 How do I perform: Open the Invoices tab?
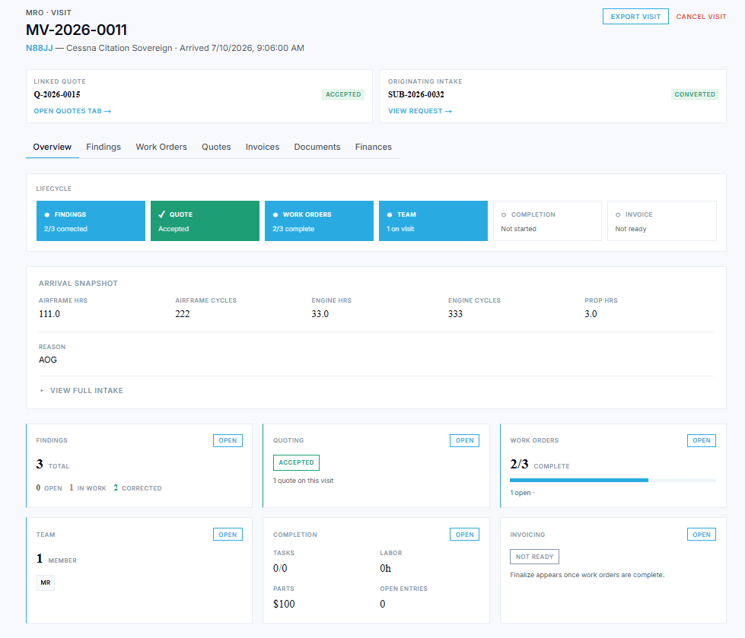(x=263, y=148)
